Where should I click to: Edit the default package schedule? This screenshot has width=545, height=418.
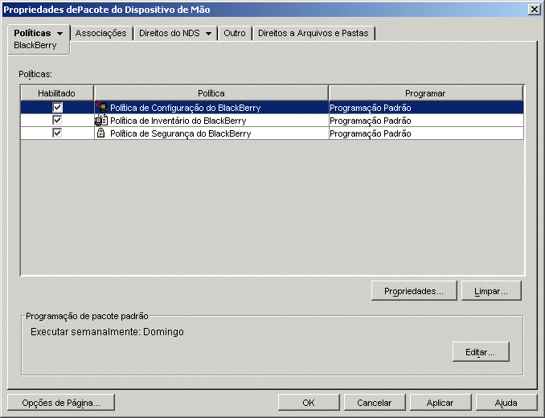pos(481,352)
